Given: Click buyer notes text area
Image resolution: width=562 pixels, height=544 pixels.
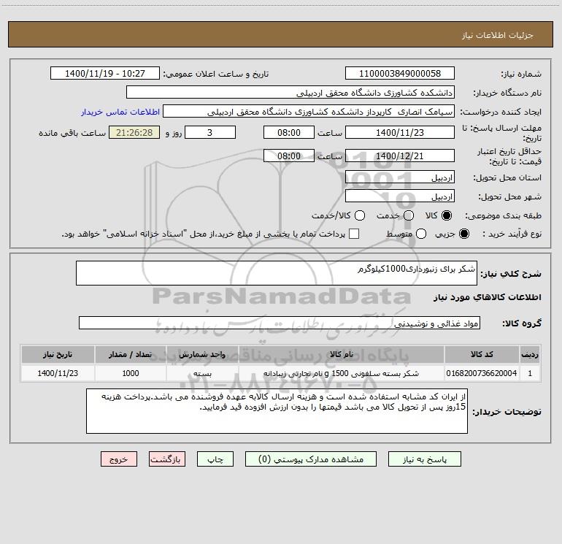Looking at the screenshot, I should [x=277, y=411].
